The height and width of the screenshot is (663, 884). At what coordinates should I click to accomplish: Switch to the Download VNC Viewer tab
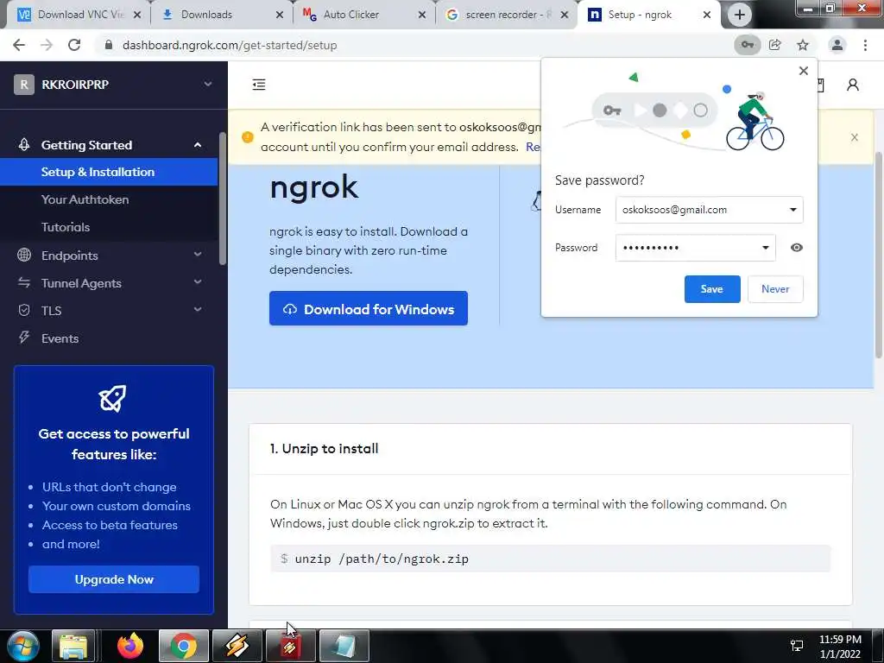[79, 15]
